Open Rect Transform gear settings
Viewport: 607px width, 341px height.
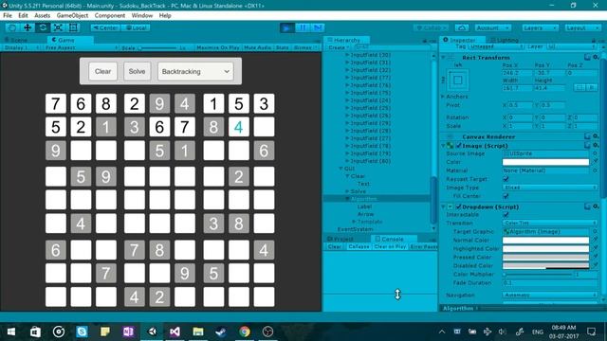click(x=596, y=57)
